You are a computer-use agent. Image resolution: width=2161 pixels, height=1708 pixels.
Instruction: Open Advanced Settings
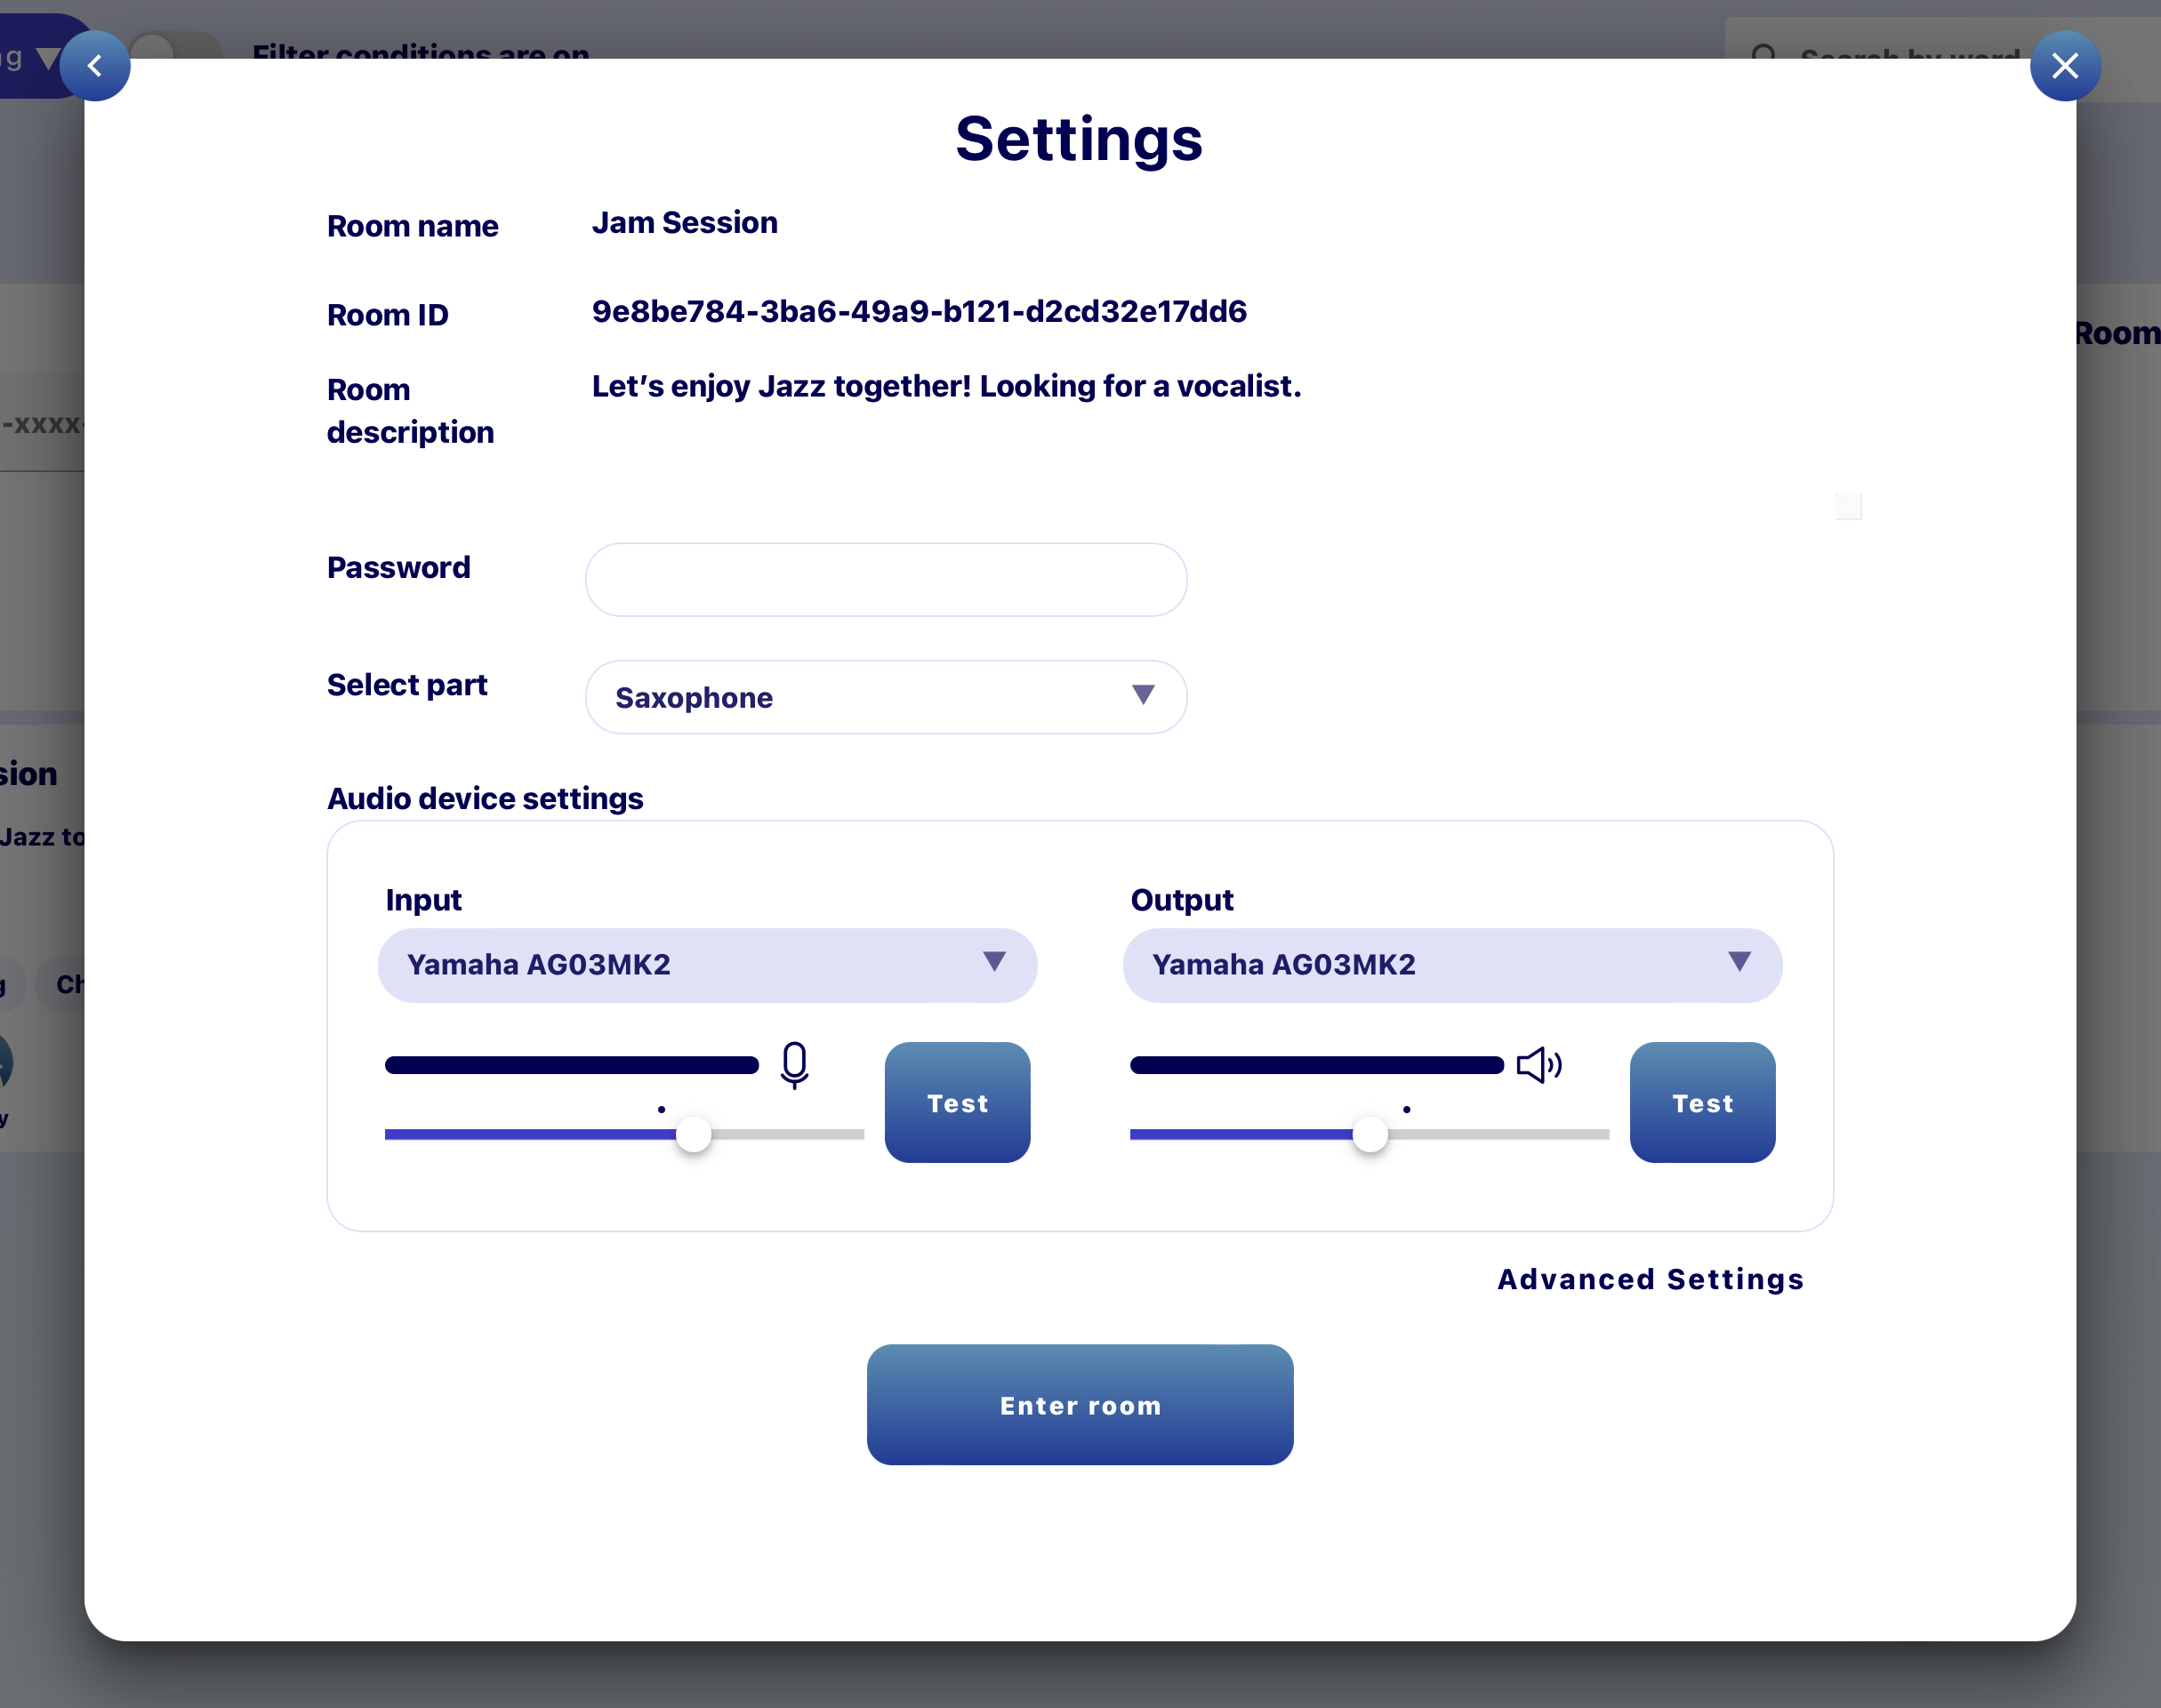click(x=1650, y=1279)
